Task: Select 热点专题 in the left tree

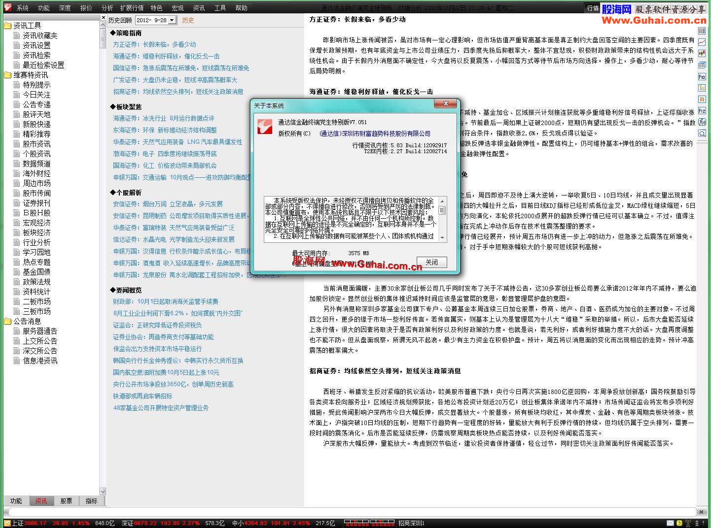Action: [36, 262]
